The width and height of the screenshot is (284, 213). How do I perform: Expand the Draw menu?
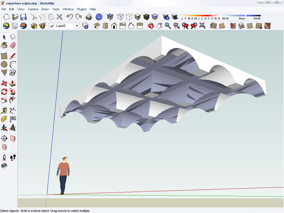45,9
